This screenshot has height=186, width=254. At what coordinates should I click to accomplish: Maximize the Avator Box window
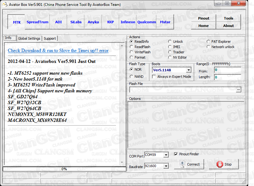[x=227, y=3]
